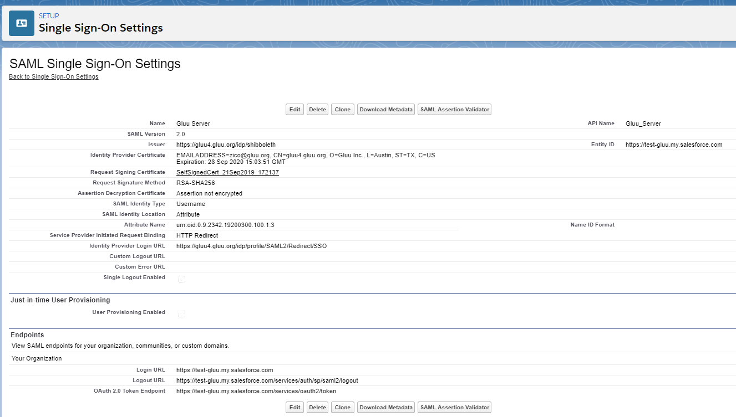Click top Download Metadata button
Image resolution: width=736 pixels, height=417 pixels.
[x=386, y=110]
